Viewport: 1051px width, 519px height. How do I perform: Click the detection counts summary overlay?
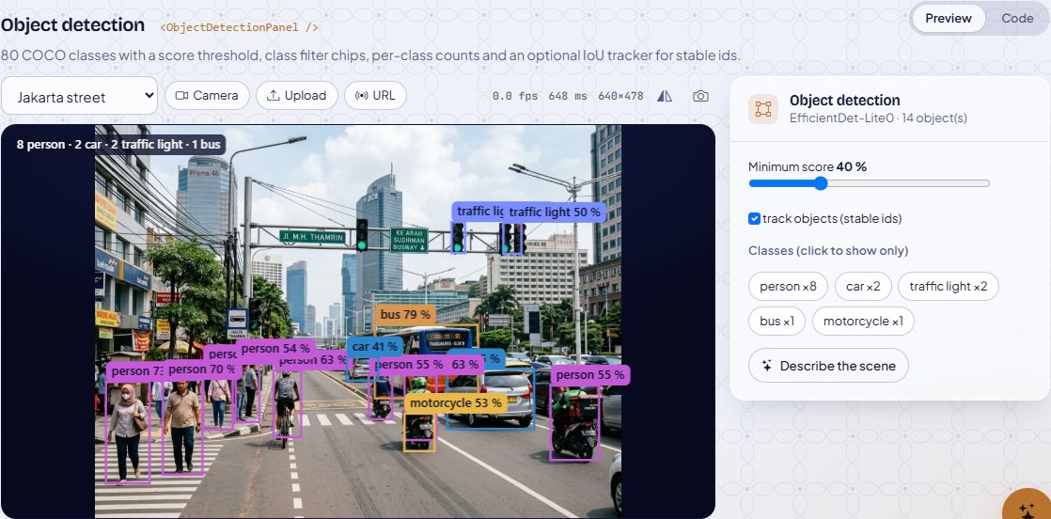[118, 145]
